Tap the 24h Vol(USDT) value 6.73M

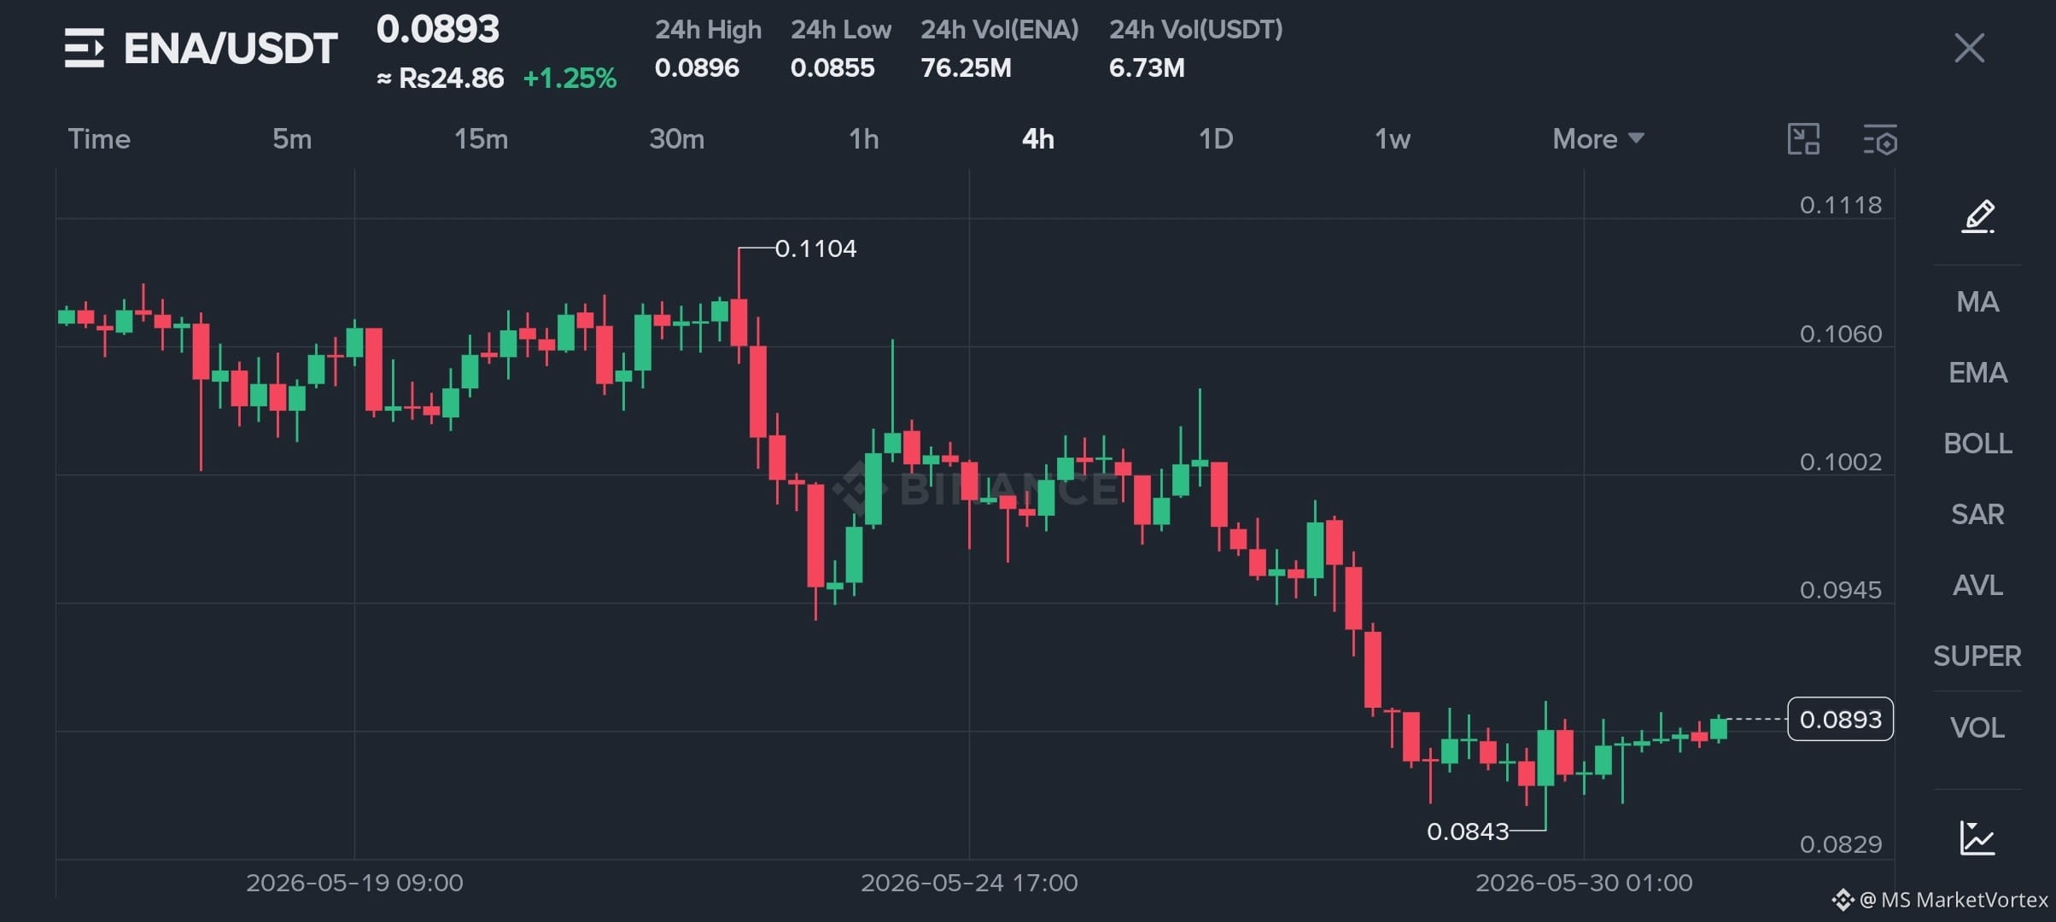tap(1147, 67)
